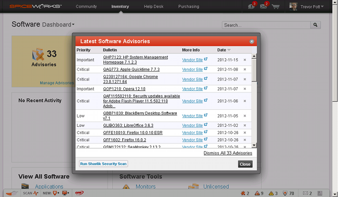Click the pepper icon in status bar

tap(12, 193)
